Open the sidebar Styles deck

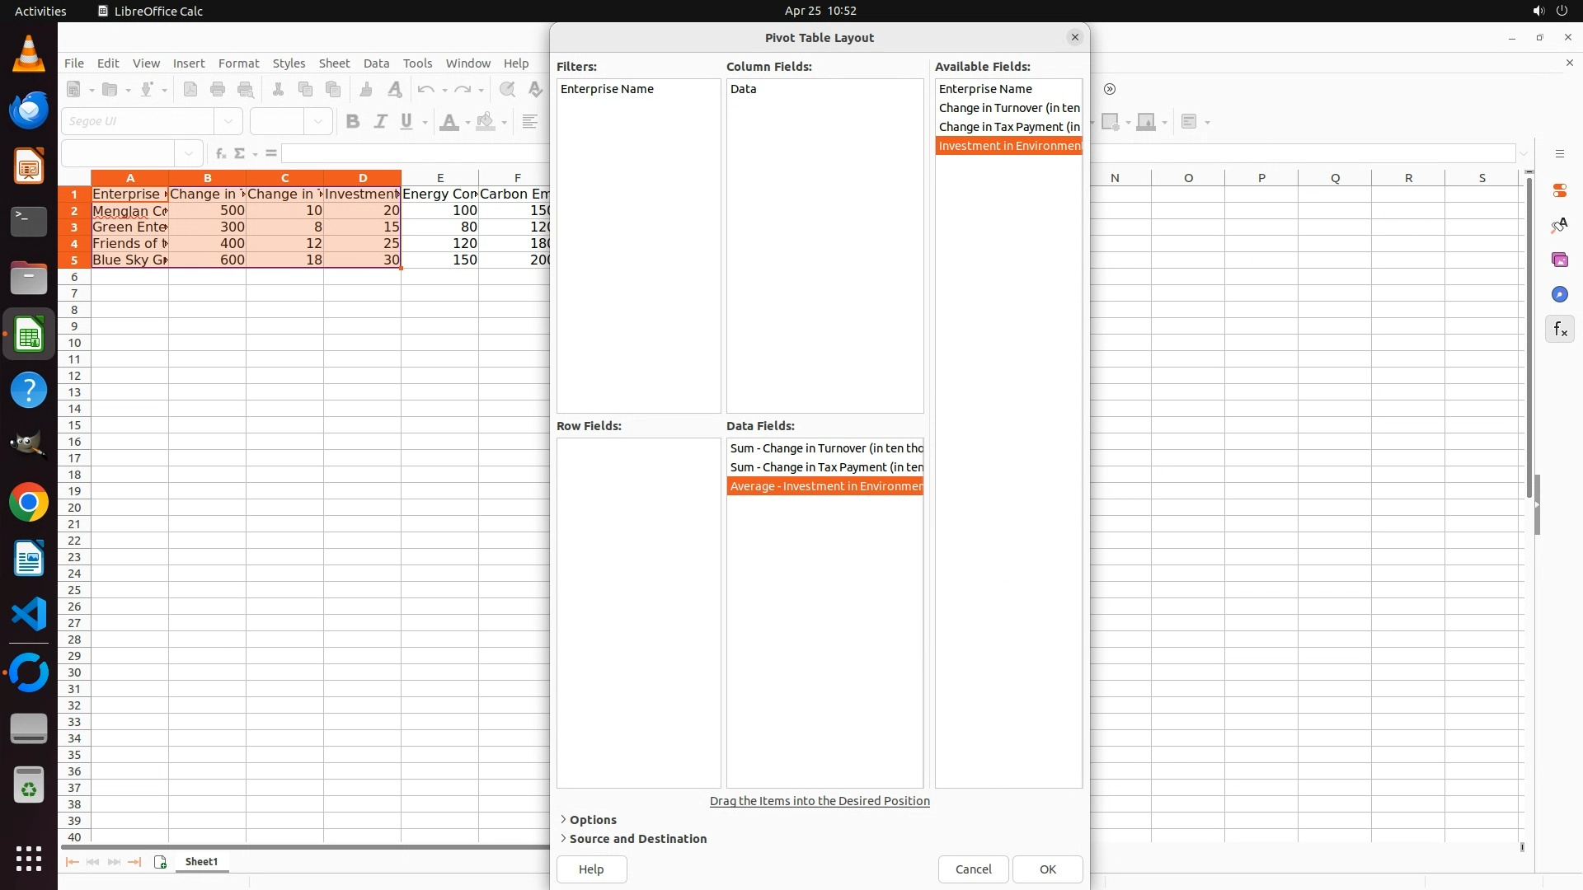click(x=1559, y=225)
